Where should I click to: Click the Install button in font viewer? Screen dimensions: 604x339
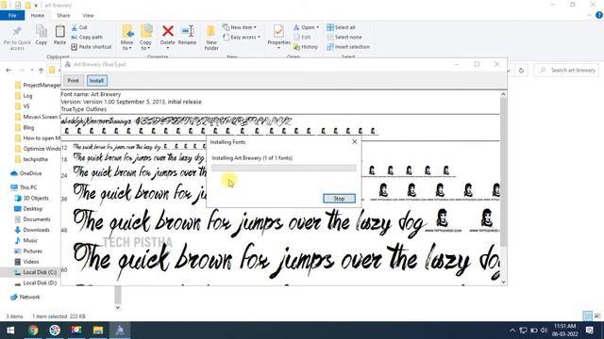pyautogui.click(x=96, y=81)
